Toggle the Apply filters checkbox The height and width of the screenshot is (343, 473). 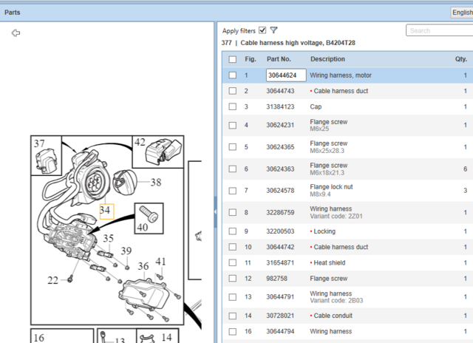click(262, 30)
